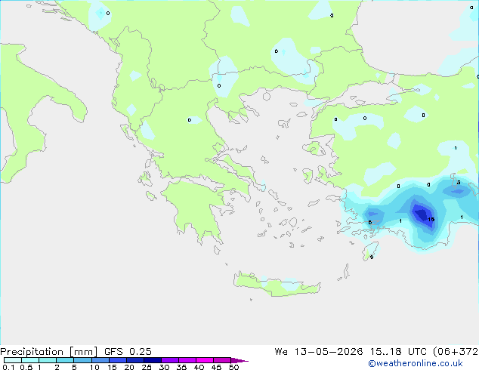Viewport: 479px width, 370px height.
Task: Click the 5–10 mm legend swatch
Action: click(x=82, y=360)
